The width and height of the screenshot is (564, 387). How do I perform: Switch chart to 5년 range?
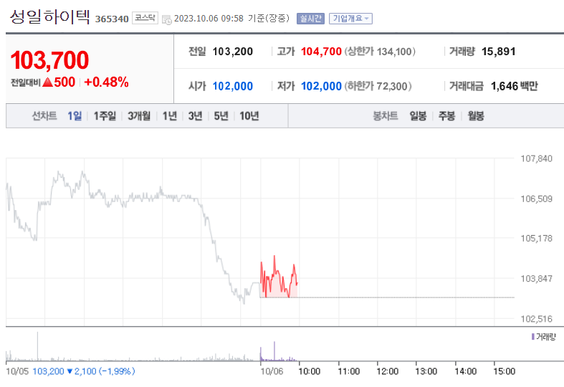click(x=221, y=116)
